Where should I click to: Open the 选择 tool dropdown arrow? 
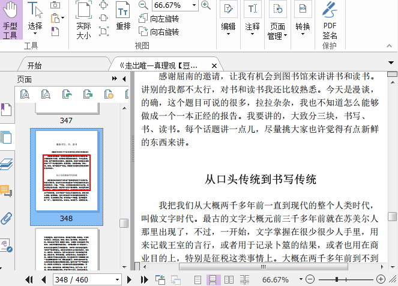click(x=35, y=34)
